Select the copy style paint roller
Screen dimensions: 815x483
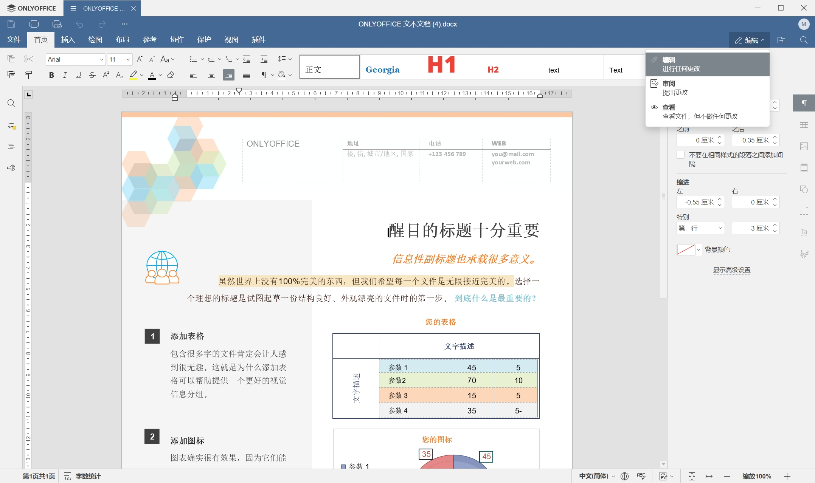[28, 75]
